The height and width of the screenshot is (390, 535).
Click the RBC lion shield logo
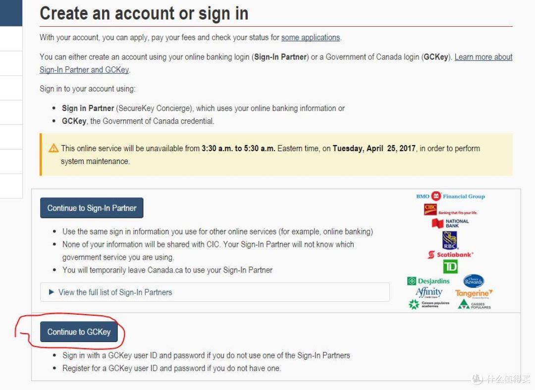coord(450,240)
